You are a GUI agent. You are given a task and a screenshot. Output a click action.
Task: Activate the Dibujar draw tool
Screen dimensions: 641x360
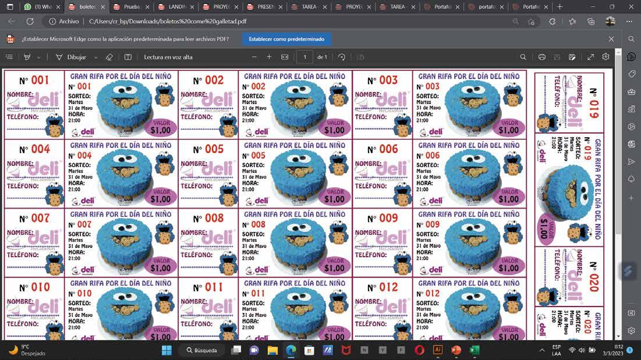[71, 57]
